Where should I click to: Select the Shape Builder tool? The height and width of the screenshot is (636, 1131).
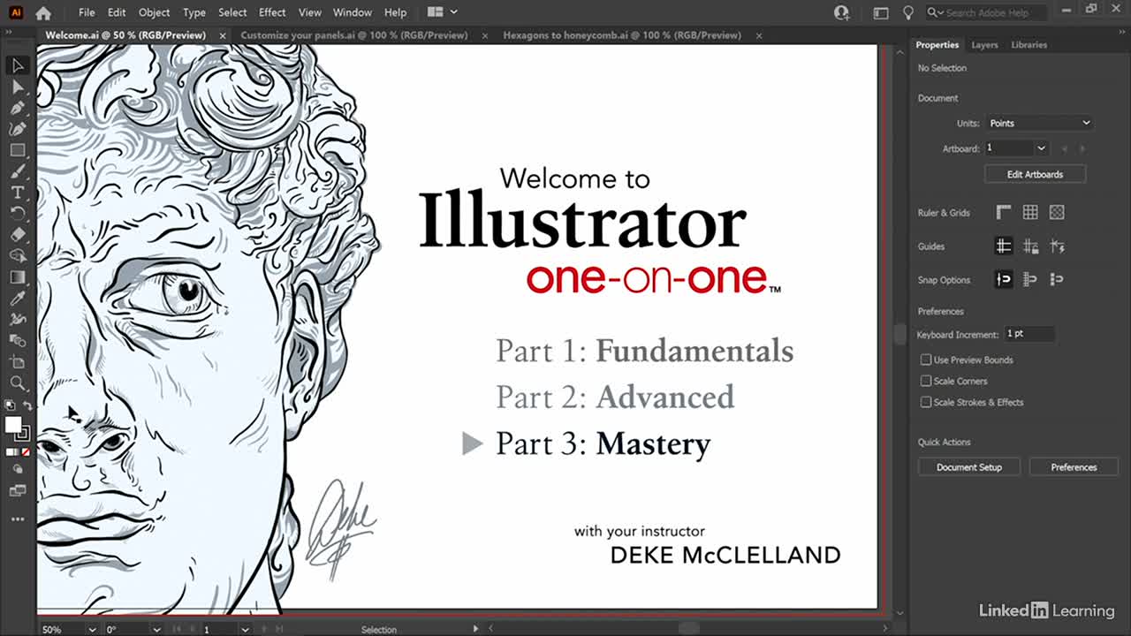tap(17, 256)
